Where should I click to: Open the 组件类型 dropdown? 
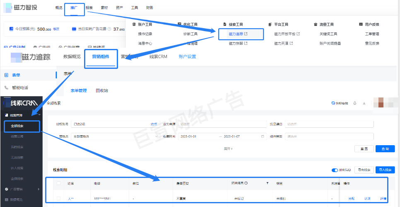coord(329,136)
